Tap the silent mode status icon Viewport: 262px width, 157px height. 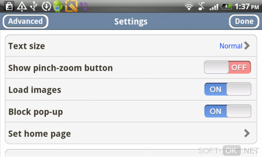[201, 6]
